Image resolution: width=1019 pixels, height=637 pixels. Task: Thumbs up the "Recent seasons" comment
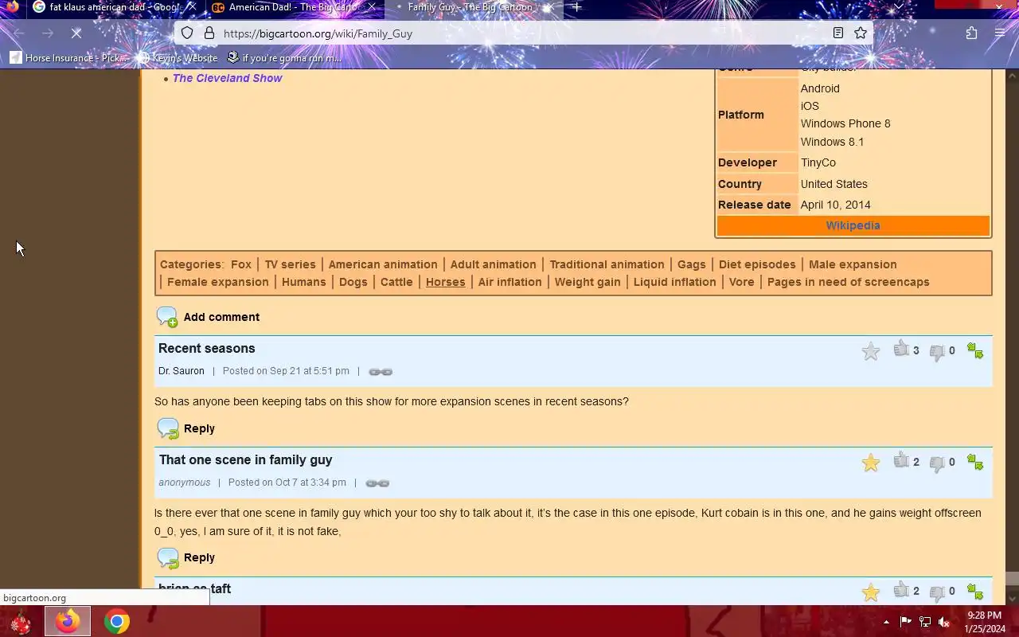tap(901, 350)
